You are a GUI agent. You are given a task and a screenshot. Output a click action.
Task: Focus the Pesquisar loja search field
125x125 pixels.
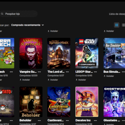(18, 14)
